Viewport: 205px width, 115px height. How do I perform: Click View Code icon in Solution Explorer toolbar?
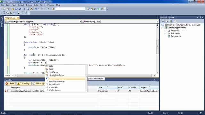pos(175,21)
